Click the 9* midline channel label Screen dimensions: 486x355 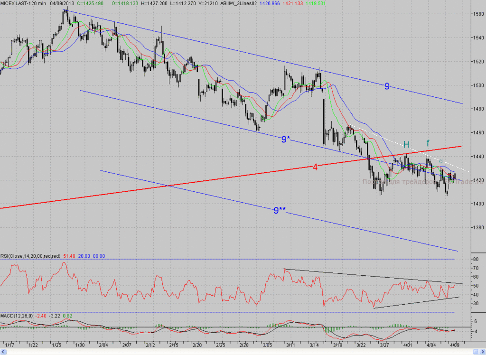pyautogui.click(x=286, y=139)
